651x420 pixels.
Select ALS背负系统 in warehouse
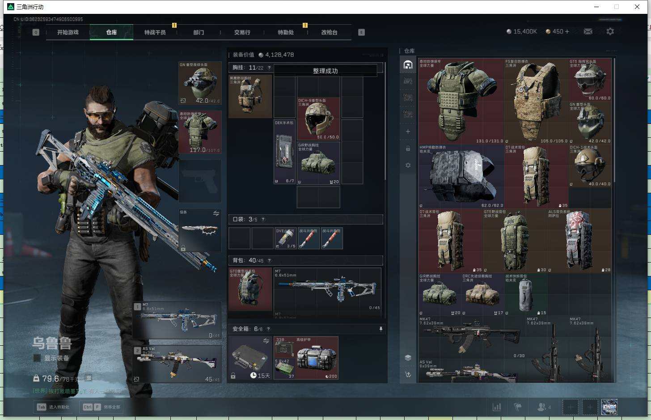(x=579, y=241)
